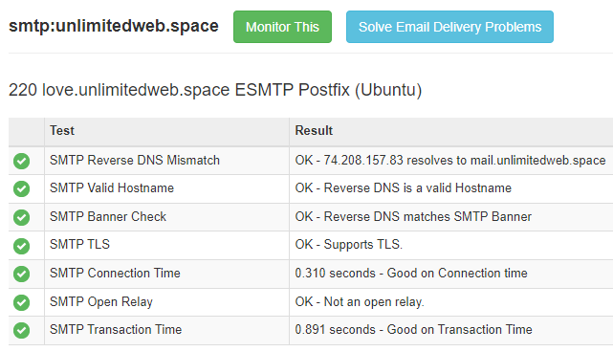Select the Result column header

[x=314, y=131]
